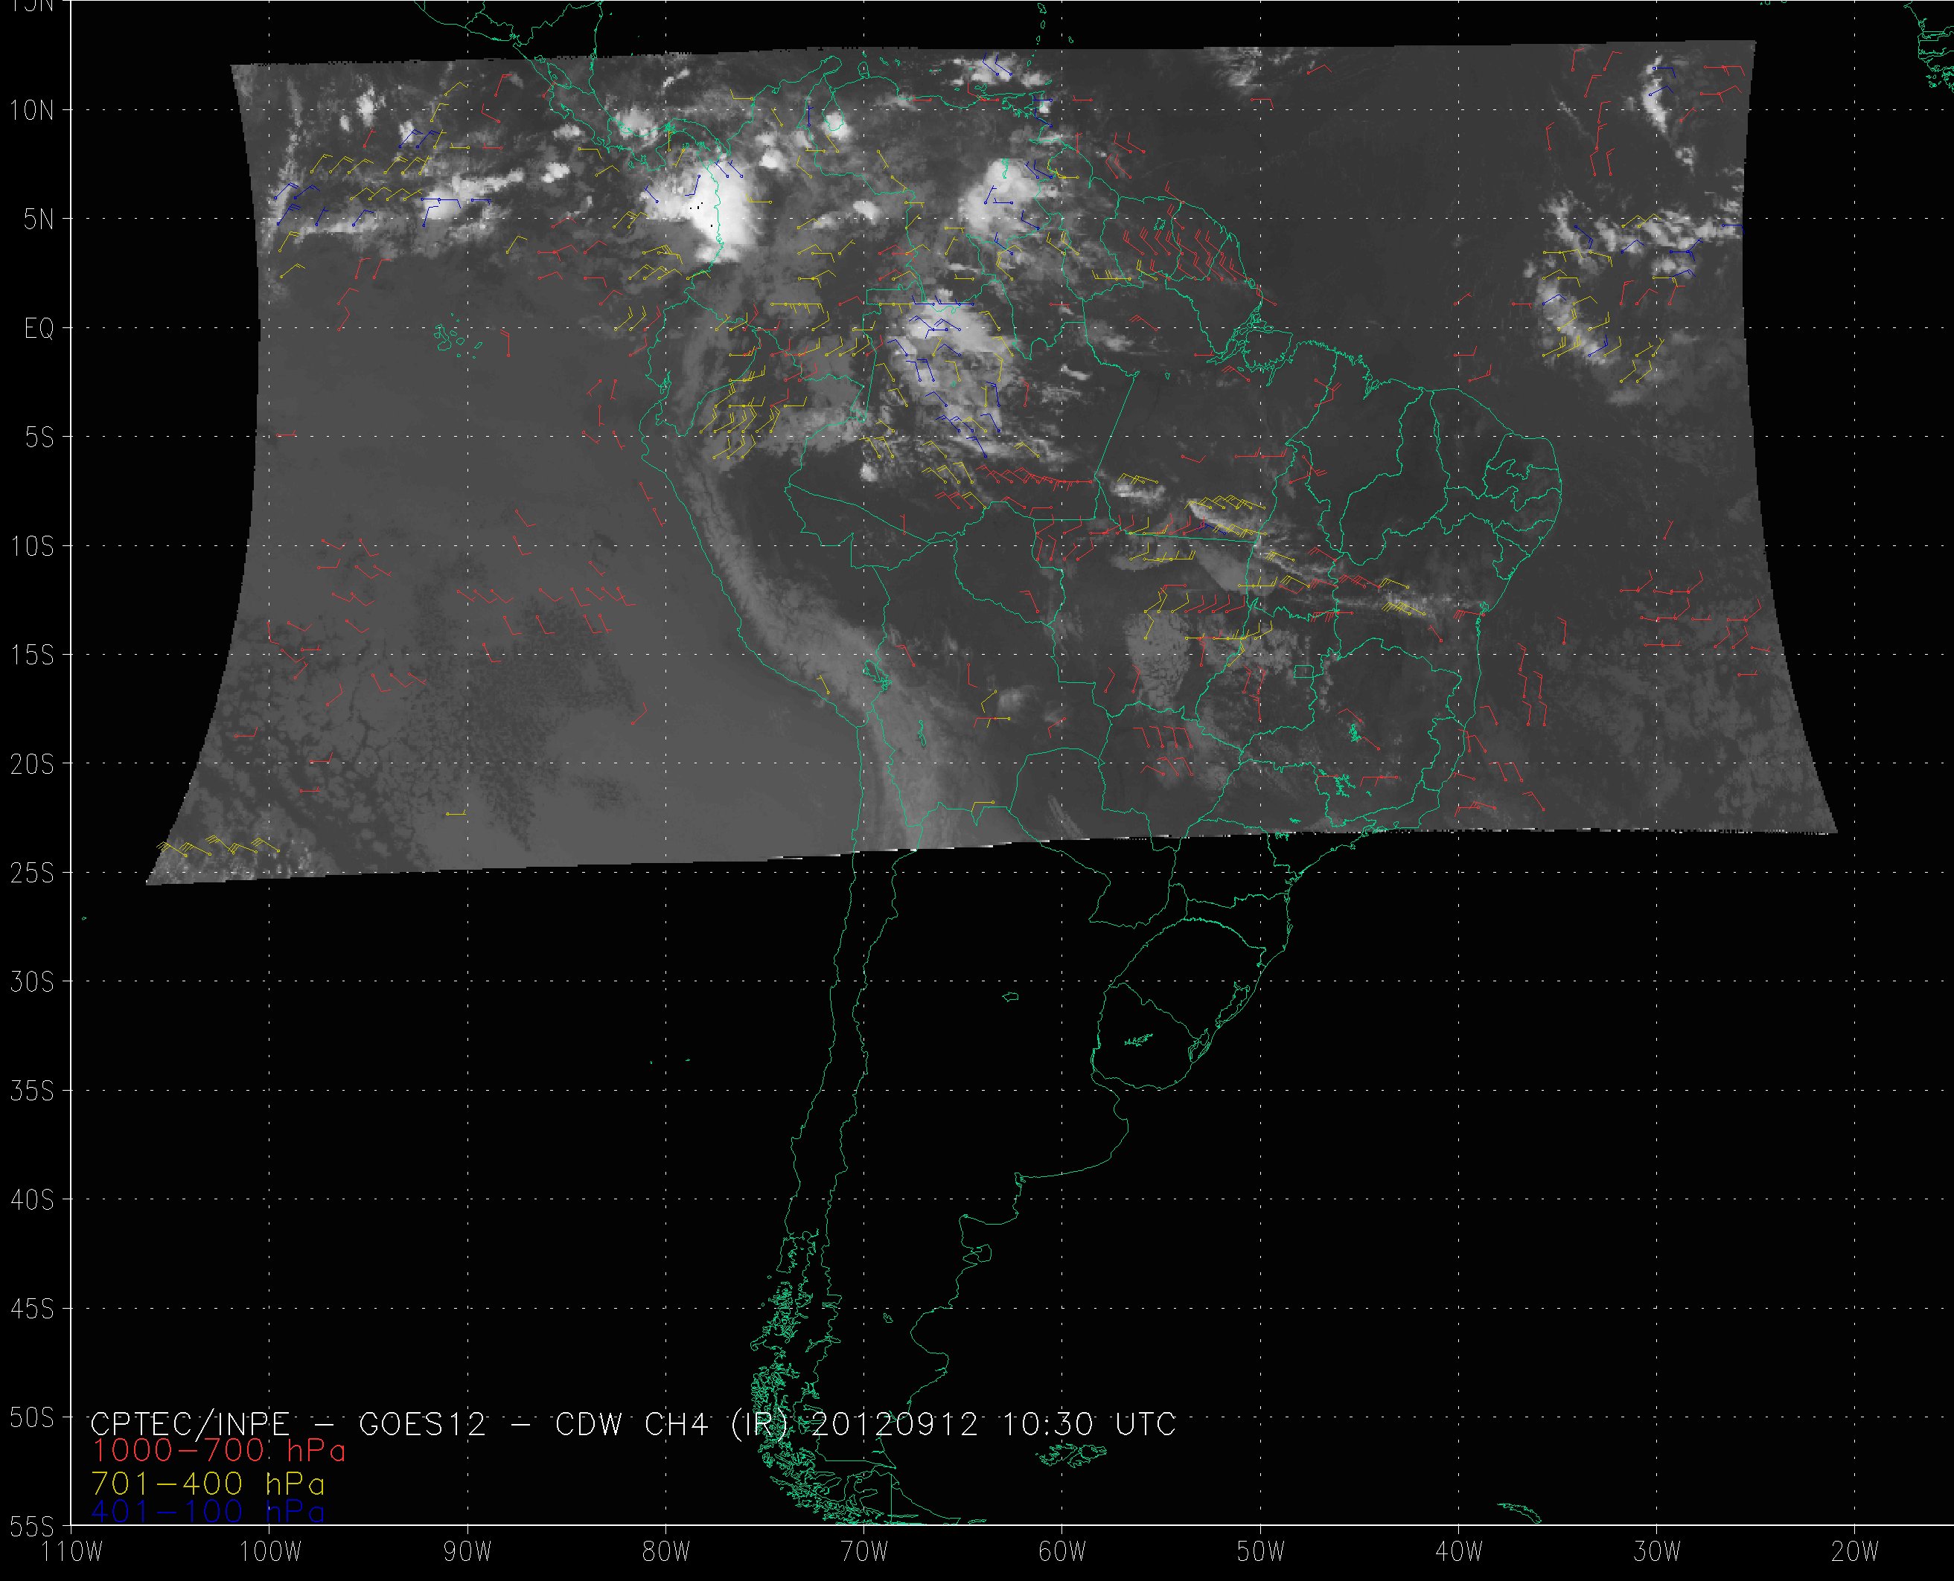Click the 110W longitude label
1954x1581 pixels.
tap(73, 1552)
